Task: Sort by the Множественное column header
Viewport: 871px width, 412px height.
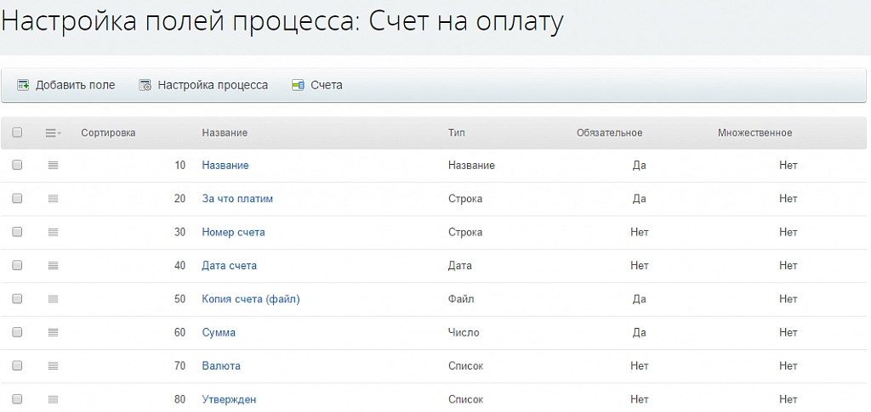Action: point(755,133)
